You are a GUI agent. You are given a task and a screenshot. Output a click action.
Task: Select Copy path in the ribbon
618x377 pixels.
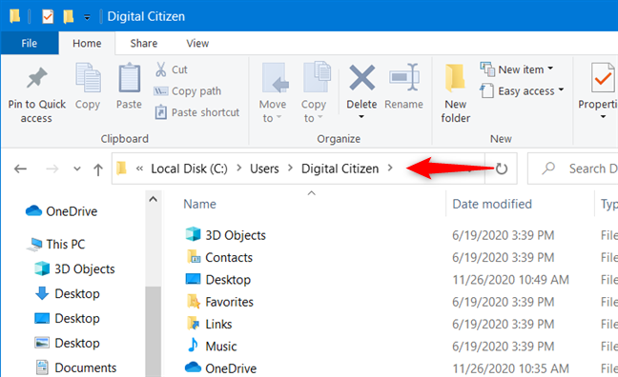tap(187, 90)
